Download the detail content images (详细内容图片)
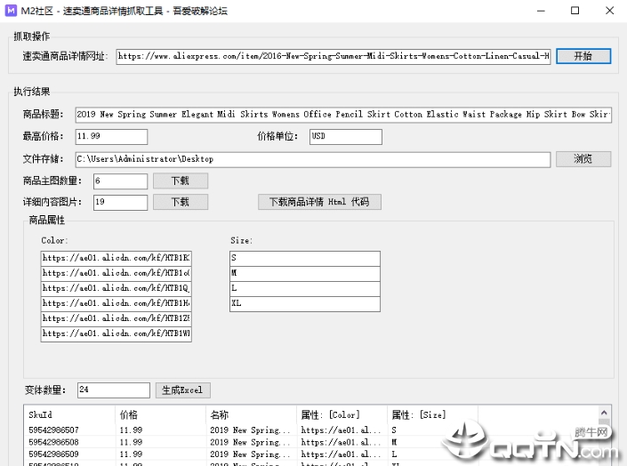 click(181, 202)
